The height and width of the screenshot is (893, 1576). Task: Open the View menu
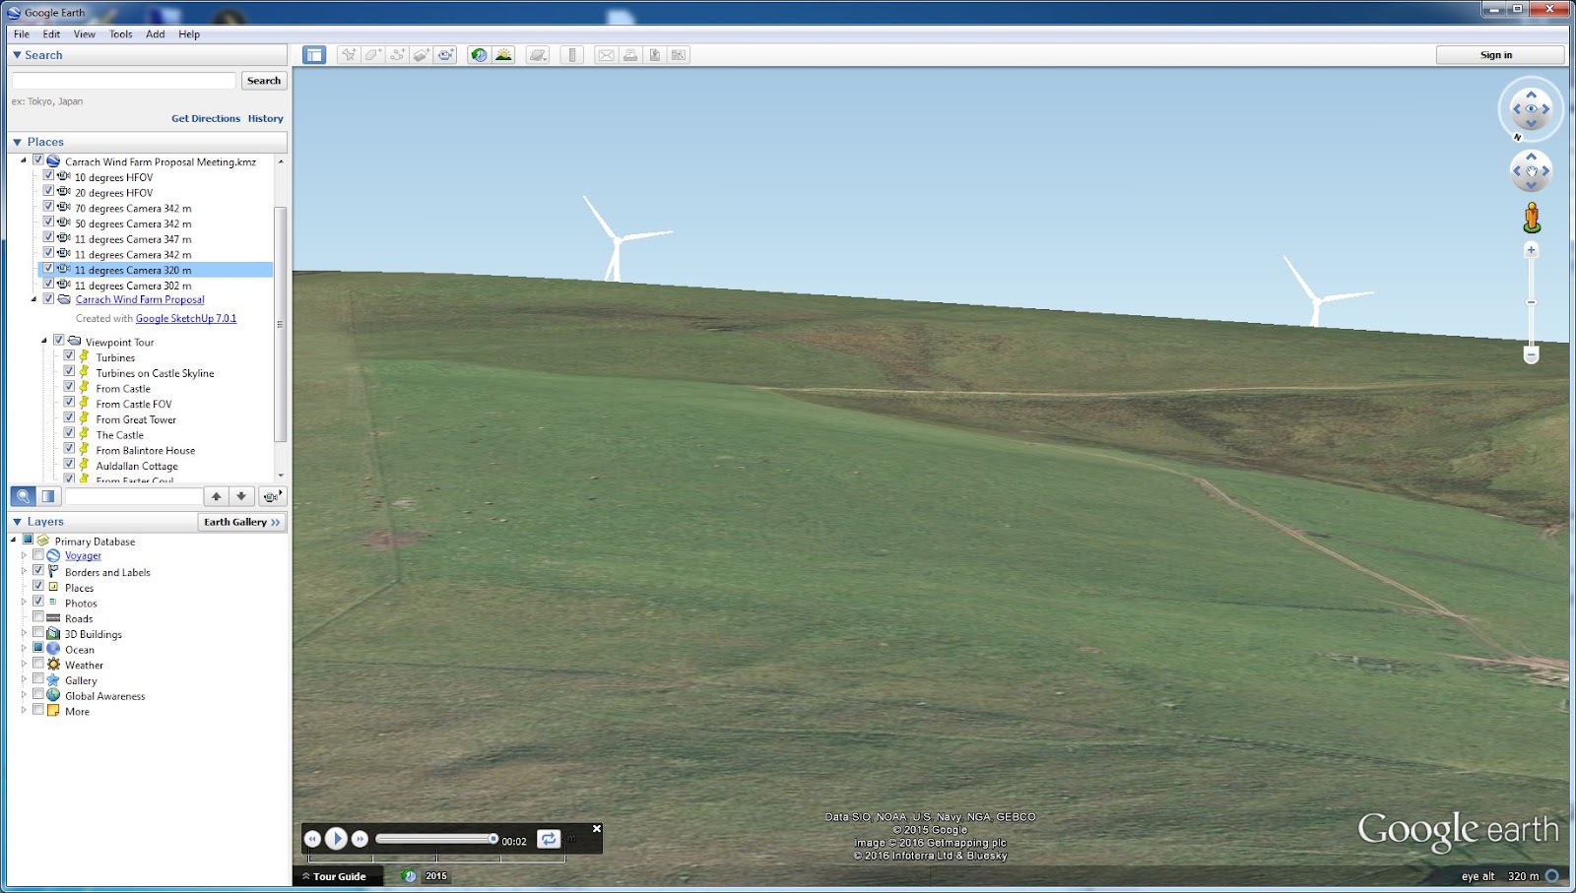(85, 33)
